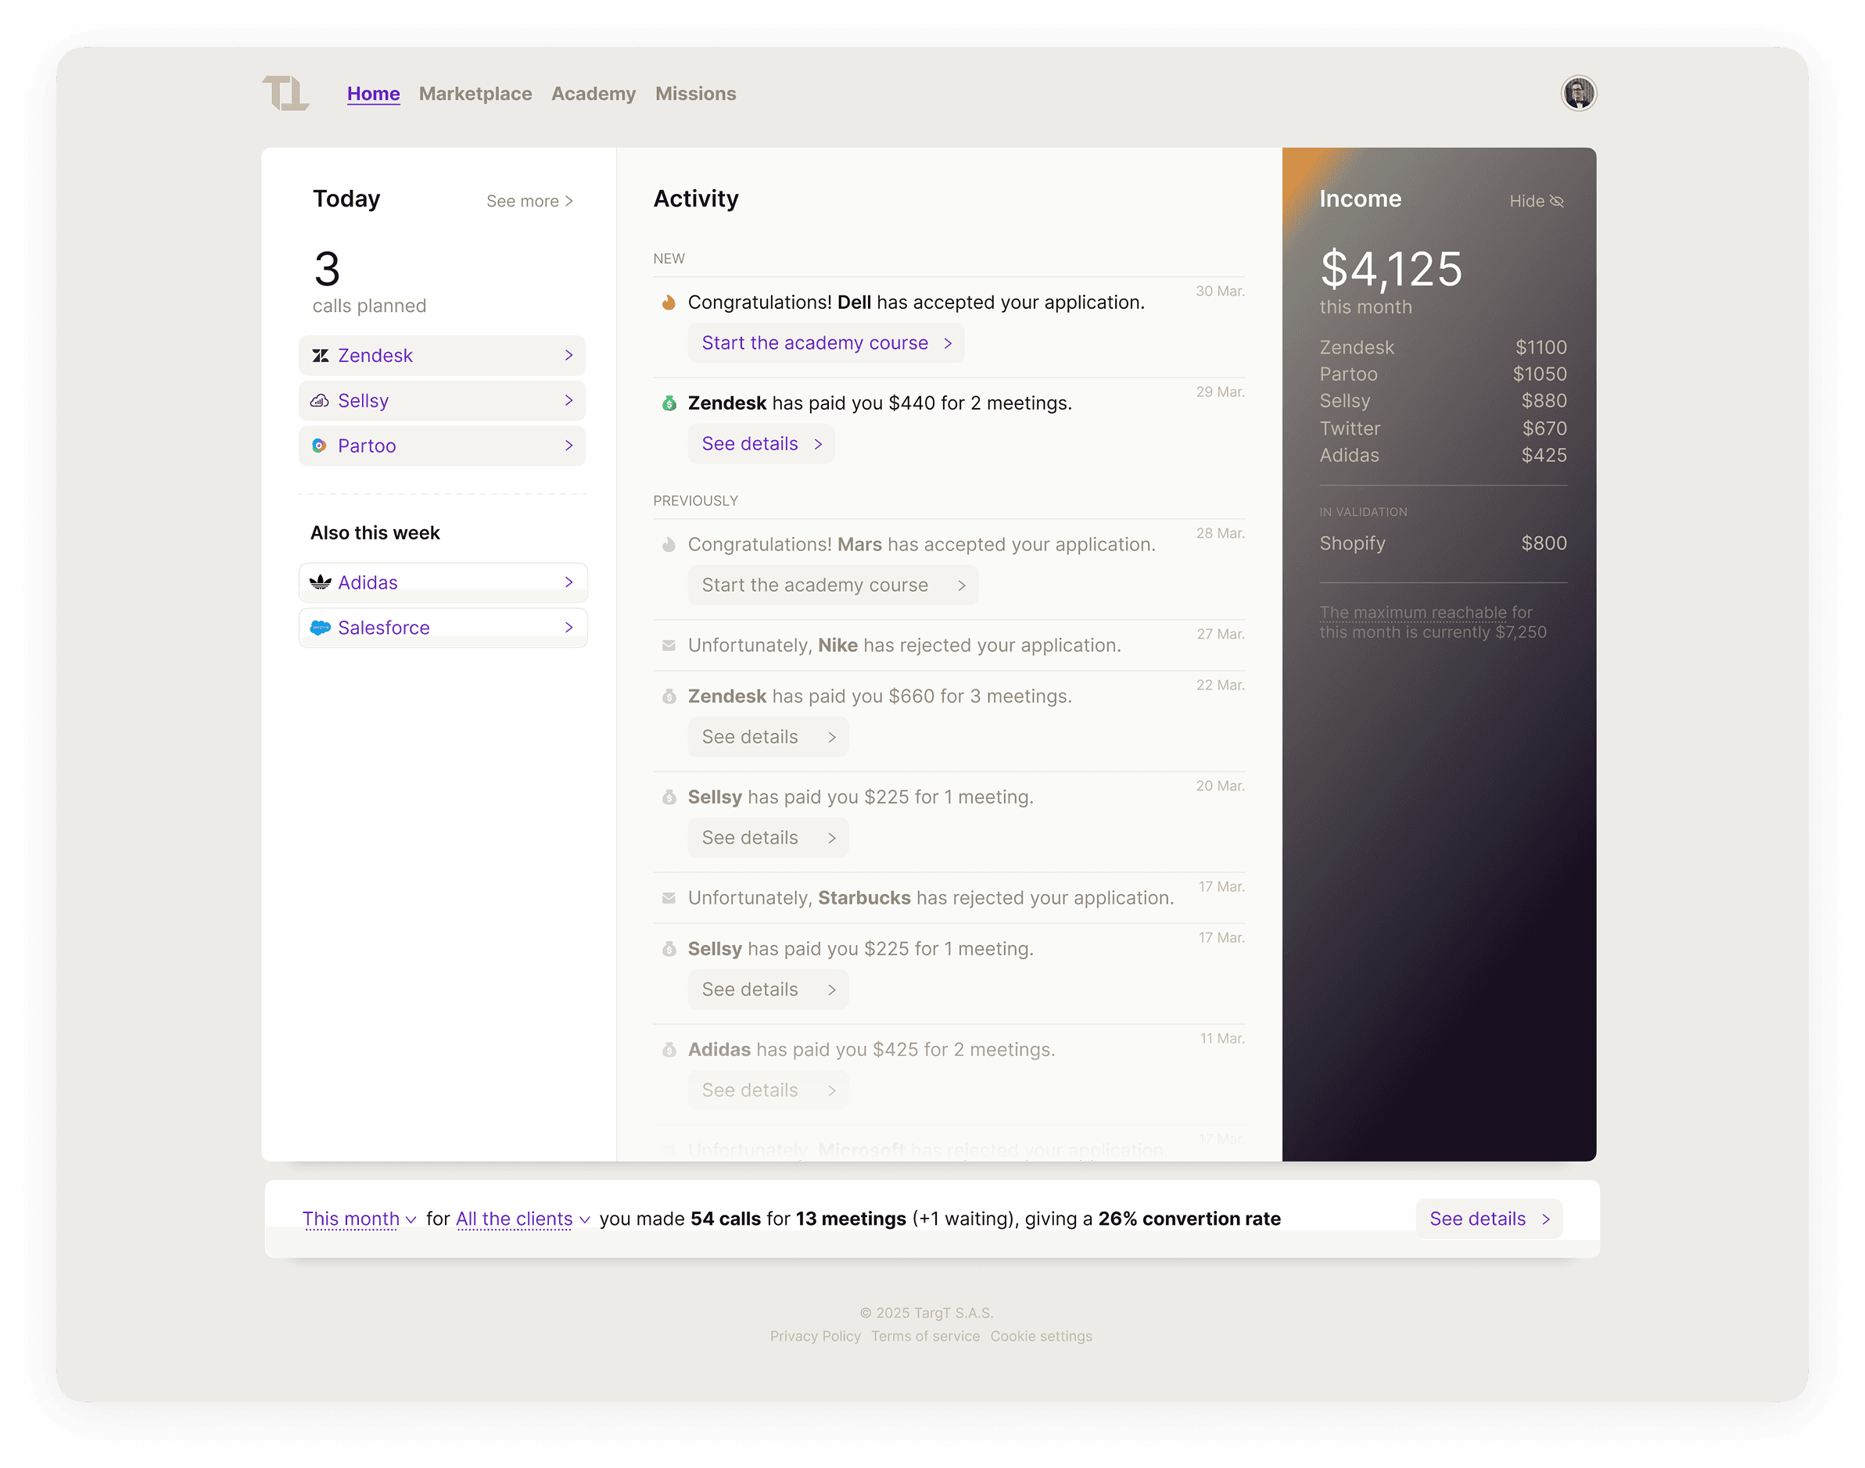
Task: Open the user profile avatar
Action: point(1578,93)
